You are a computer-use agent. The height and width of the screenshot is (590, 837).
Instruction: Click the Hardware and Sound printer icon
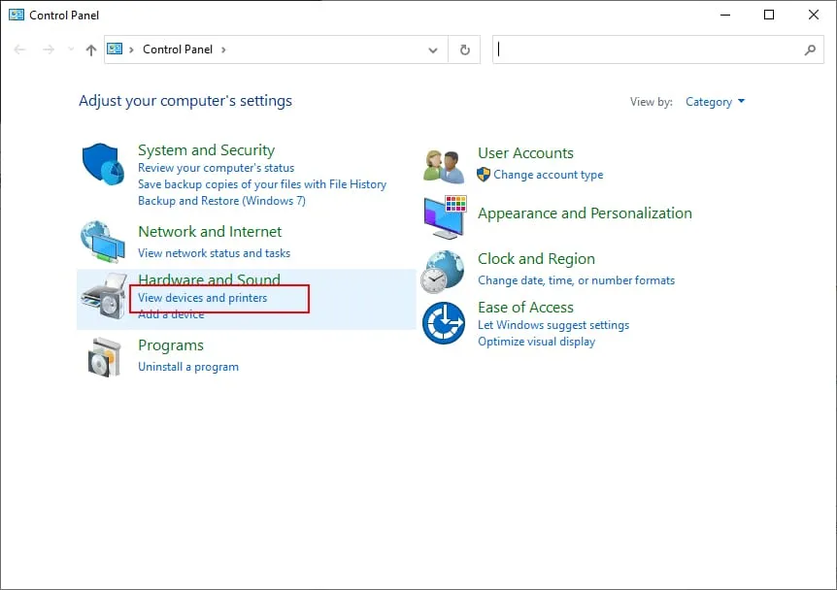103,296
